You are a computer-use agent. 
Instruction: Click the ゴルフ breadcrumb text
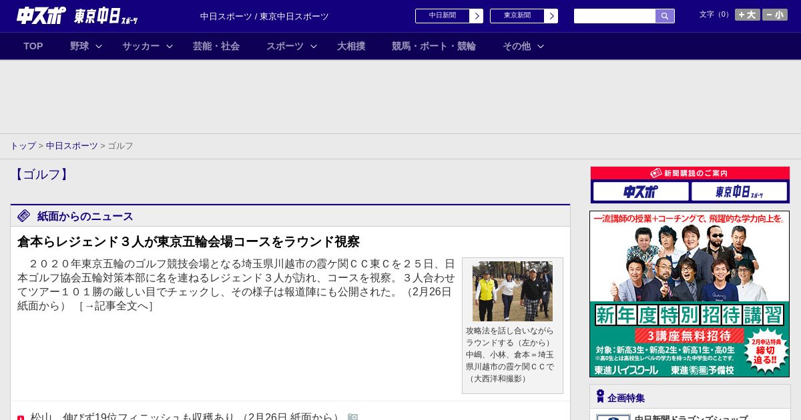[x=121, y=146]
